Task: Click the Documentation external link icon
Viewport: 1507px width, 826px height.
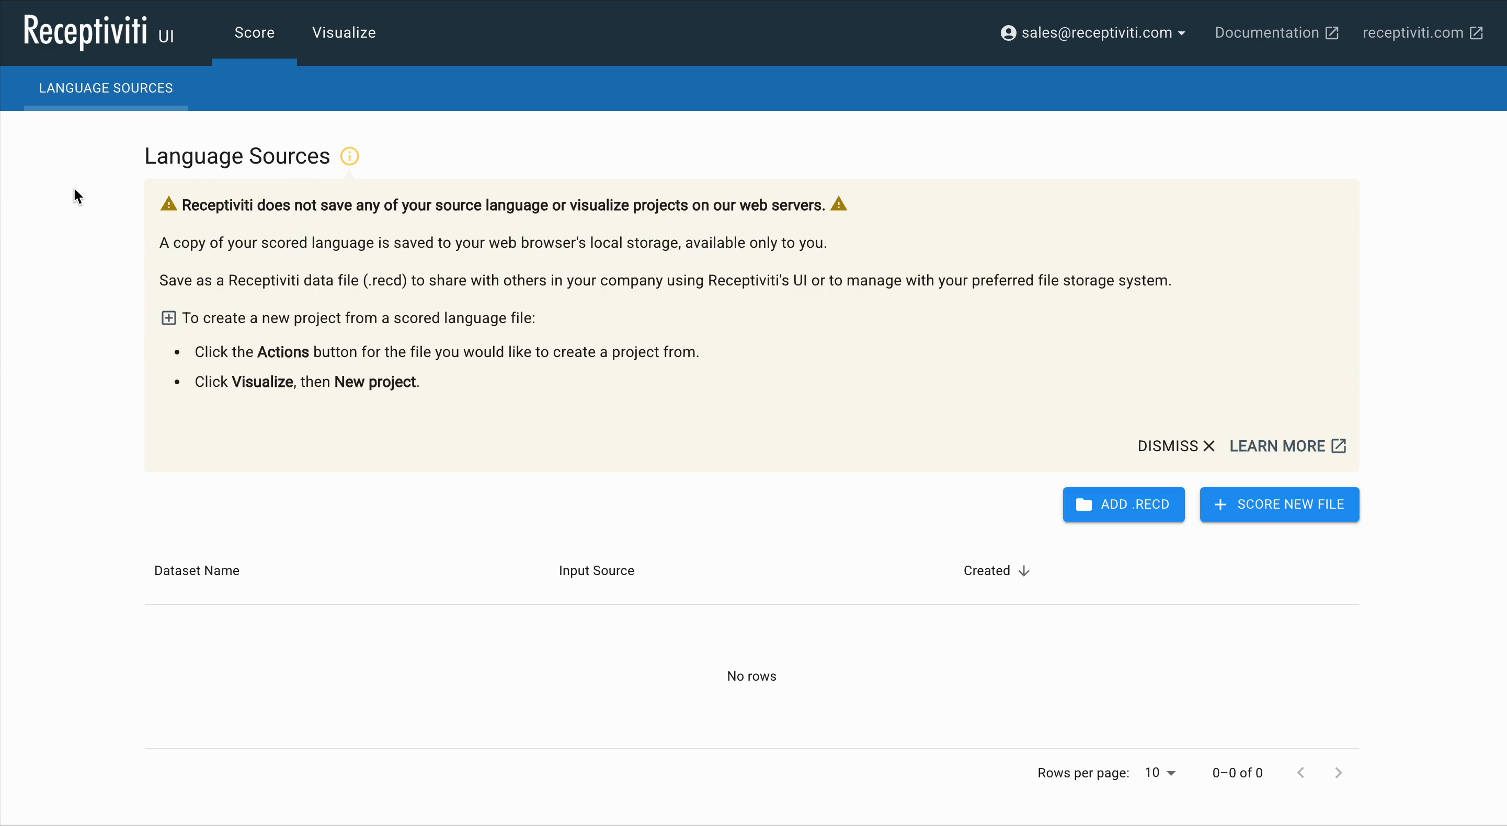Action: pos(1332,33)
